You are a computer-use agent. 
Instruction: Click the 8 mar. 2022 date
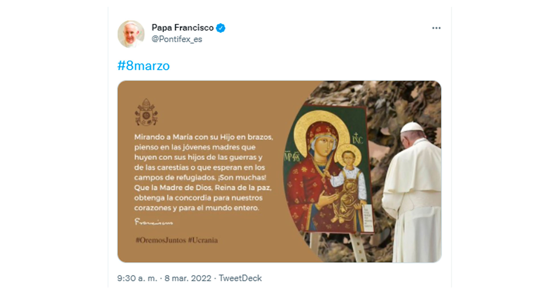pyautogui.click(x=188, y=278)
